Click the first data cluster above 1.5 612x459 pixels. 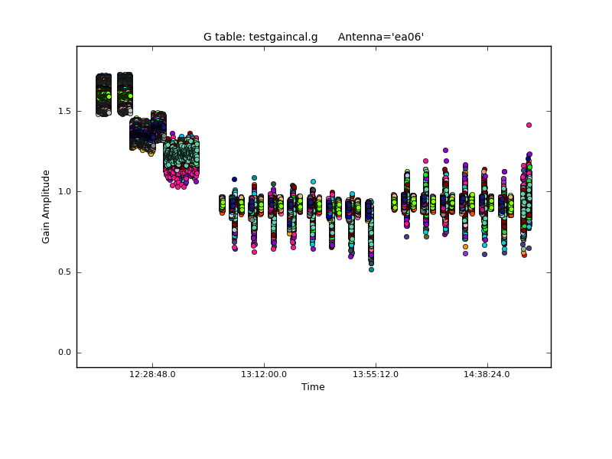104,95
